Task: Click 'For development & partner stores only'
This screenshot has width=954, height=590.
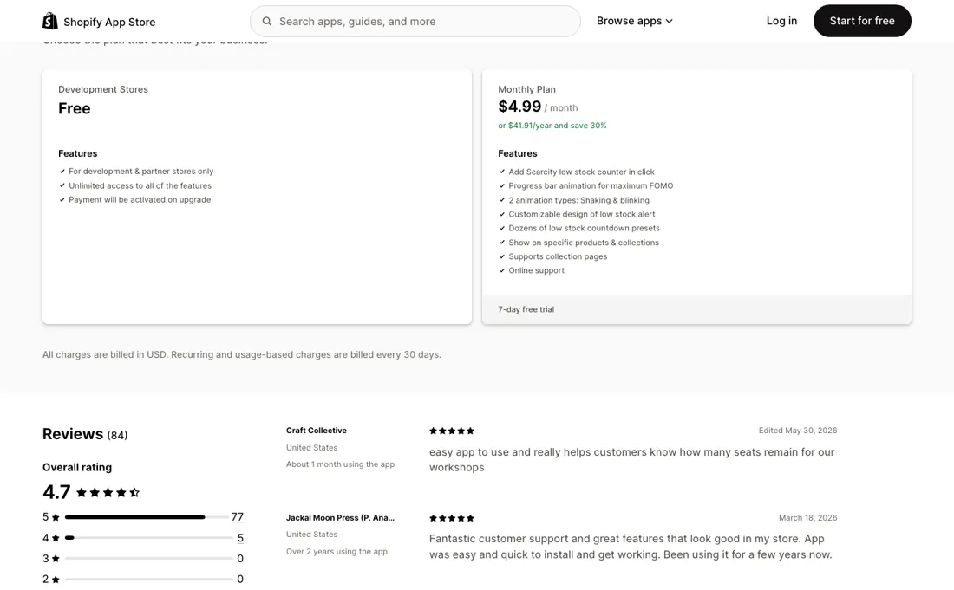Action: 140,172
